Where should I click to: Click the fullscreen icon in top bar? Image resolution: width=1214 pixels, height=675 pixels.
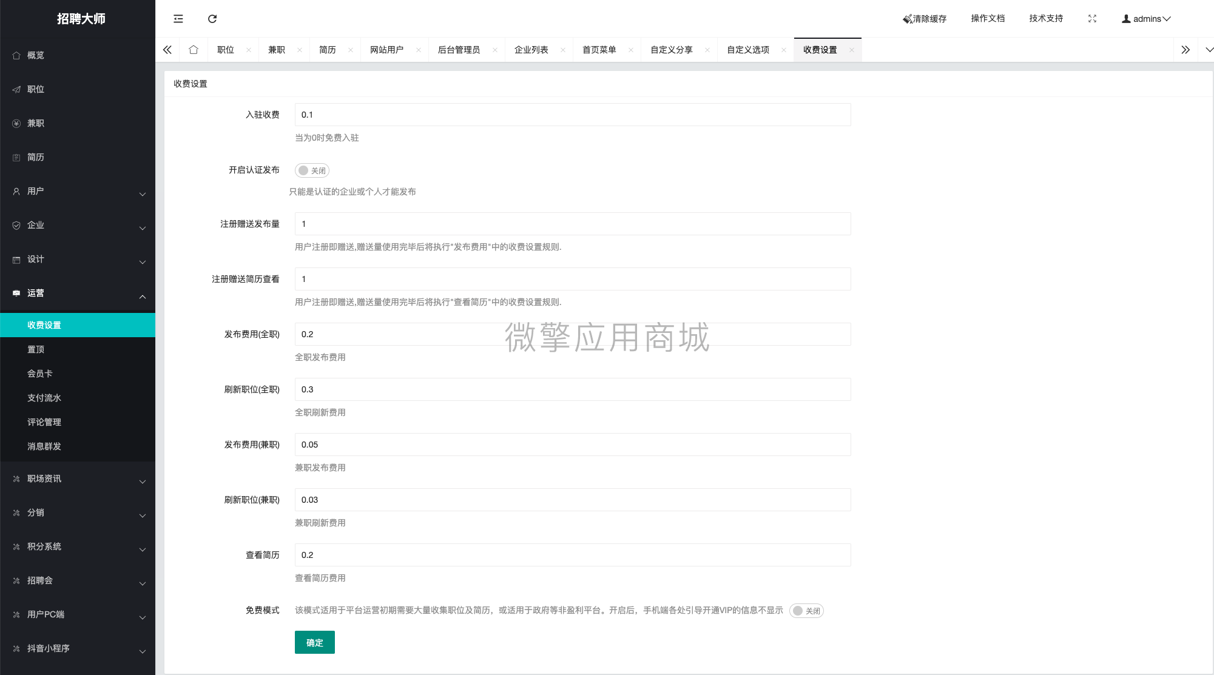click(1092, 19)
